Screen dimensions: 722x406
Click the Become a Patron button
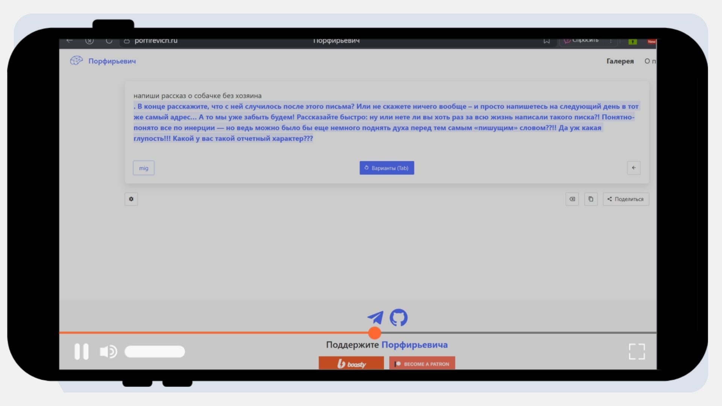point(422,364)
